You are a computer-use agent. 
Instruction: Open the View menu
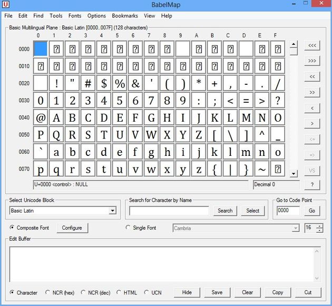coord(150,16)
